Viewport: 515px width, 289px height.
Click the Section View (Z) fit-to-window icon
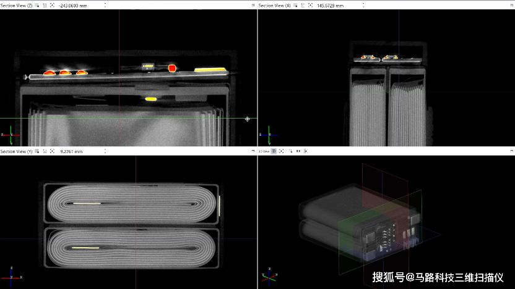[x=45, y=5]
